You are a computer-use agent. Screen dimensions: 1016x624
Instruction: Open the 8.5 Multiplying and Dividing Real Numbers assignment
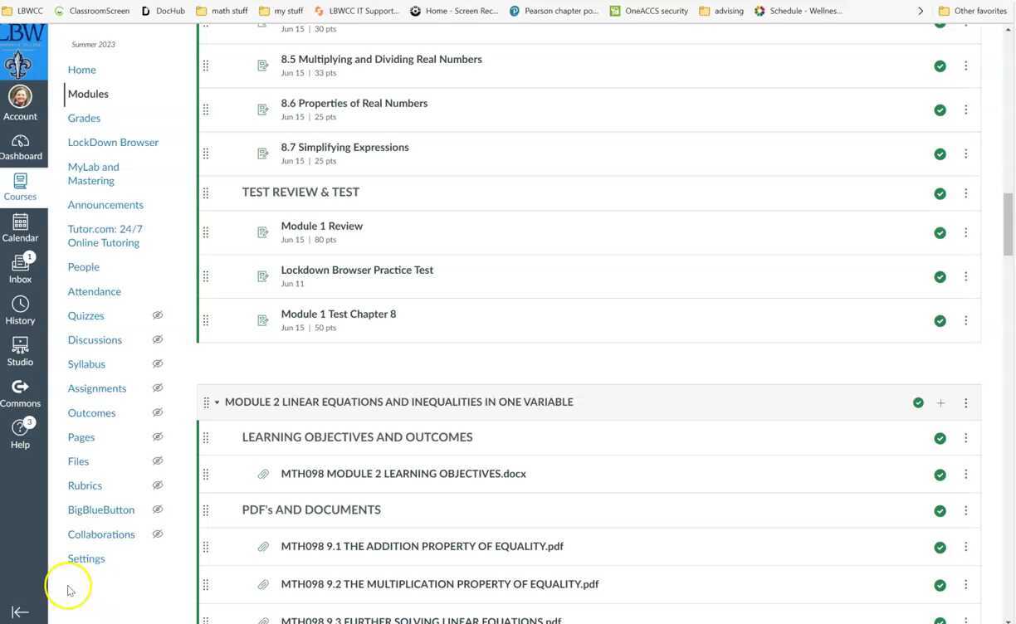[381, 59]
